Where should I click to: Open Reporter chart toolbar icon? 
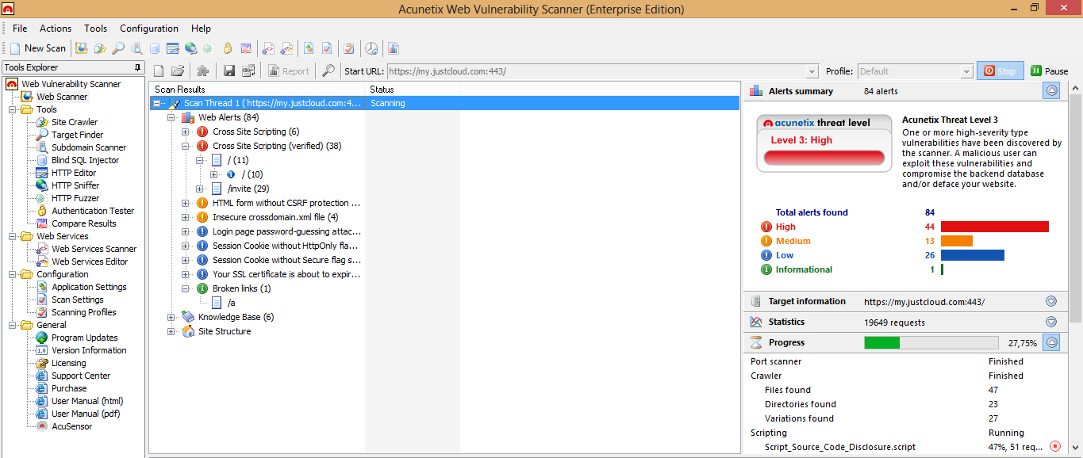394,48
